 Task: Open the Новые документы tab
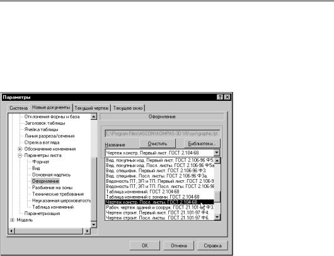click(51, 107)
